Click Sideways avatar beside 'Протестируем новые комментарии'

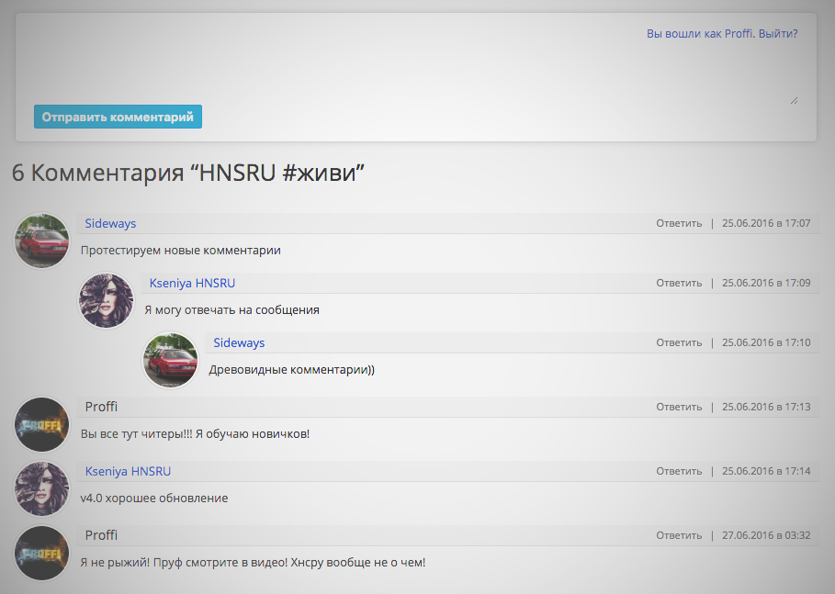pos(42,241)
